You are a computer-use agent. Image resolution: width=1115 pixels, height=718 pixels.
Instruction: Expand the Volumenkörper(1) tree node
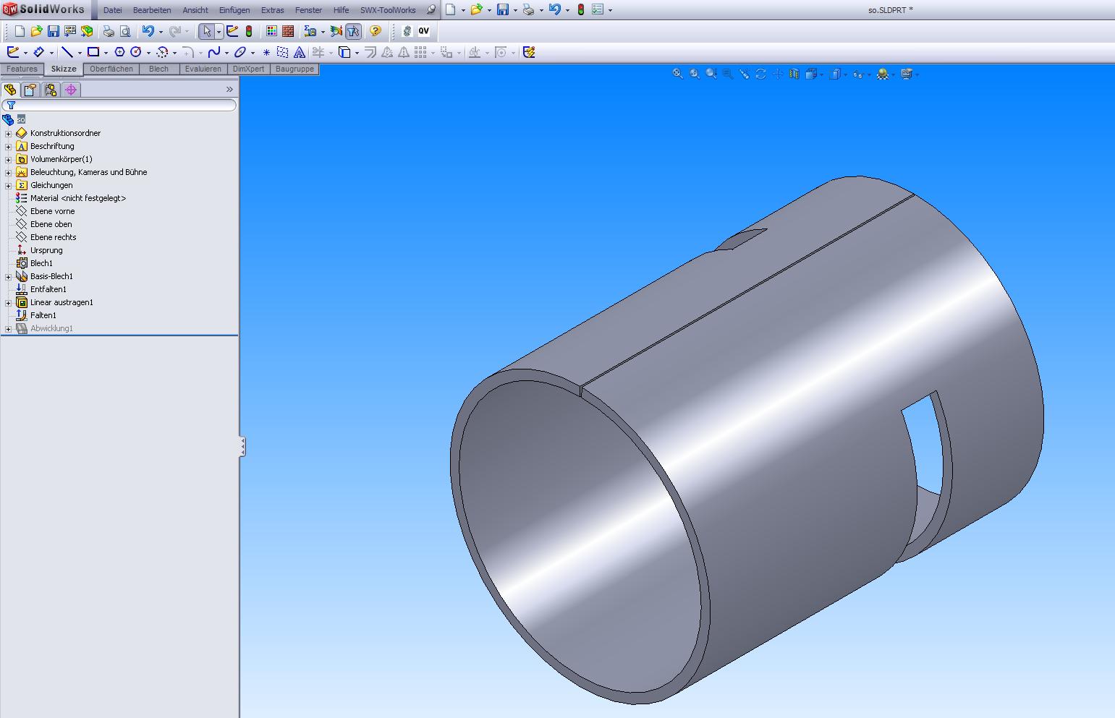8,160
